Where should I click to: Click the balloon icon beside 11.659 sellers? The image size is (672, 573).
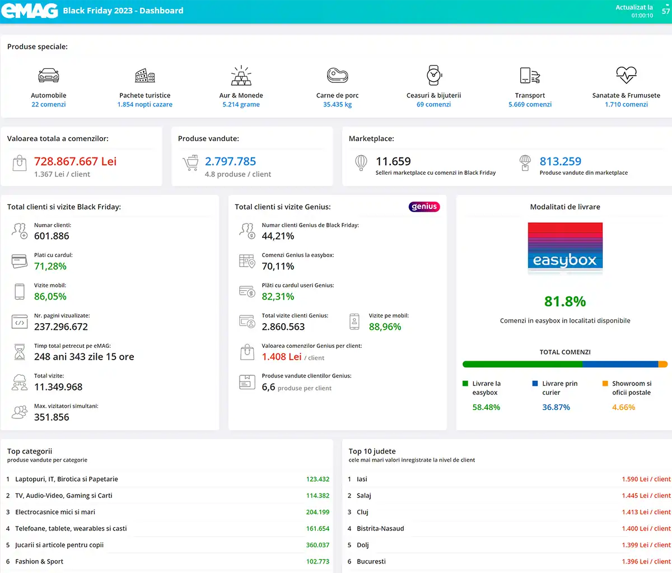coord(361,163)
